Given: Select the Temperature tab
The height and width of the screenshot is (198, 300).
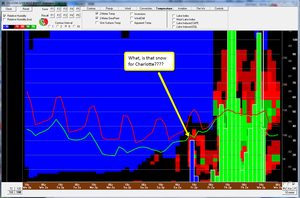Looking at the screenshot, I should click(164, 9).
